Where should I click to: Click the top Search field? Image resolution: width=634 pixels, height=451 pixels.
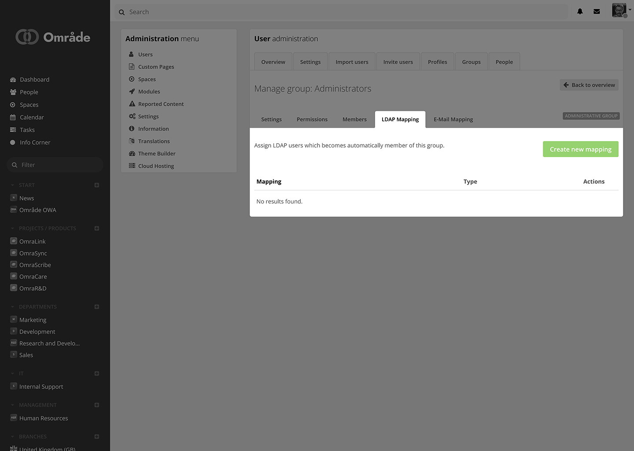tap(308, 11)
